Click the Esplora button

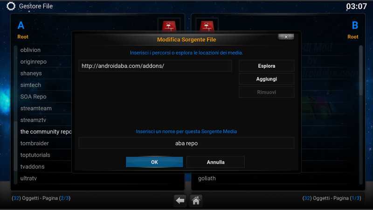pyautogui.click(x=266, y=66)
